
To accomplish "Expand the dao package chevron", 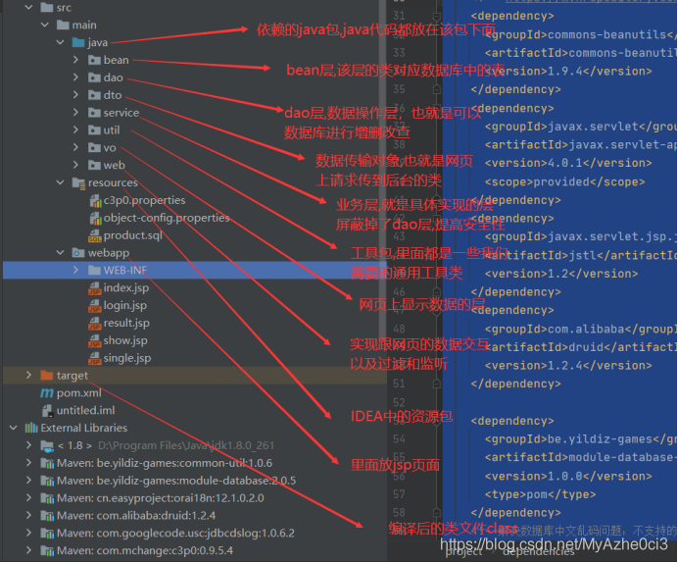I will [x=75, y=77].
